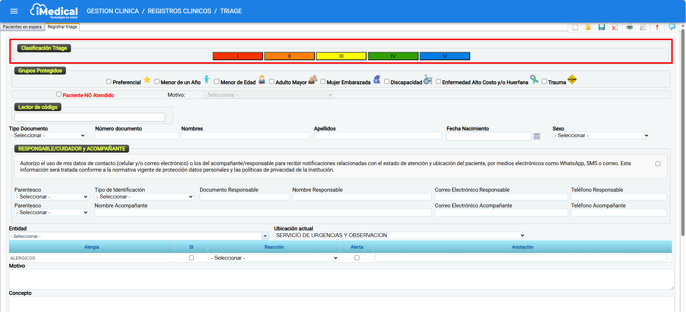Click the blue floppy disk save icon
Screen dimensions: 686x312
[x=601, y=27]
